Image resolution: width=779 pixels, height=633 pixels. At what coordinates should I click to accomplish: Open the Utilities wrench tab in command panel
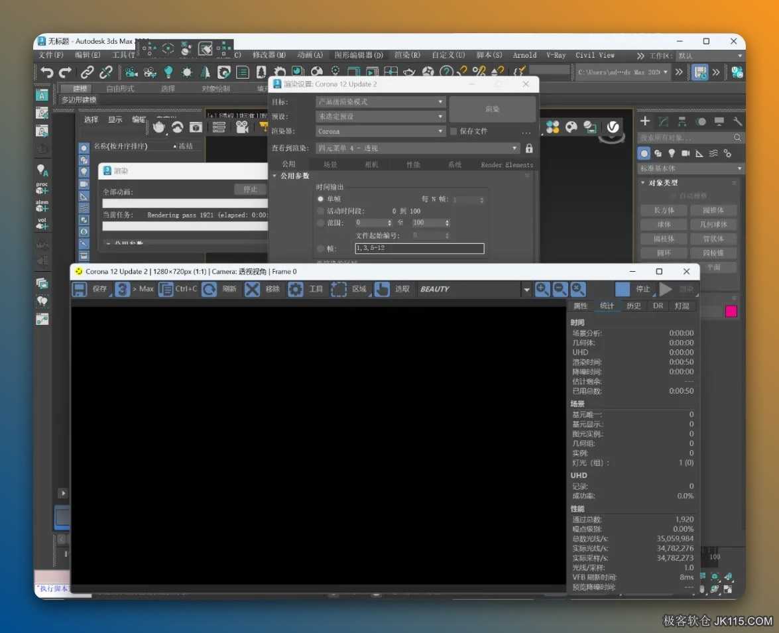(x=737, y=121)
